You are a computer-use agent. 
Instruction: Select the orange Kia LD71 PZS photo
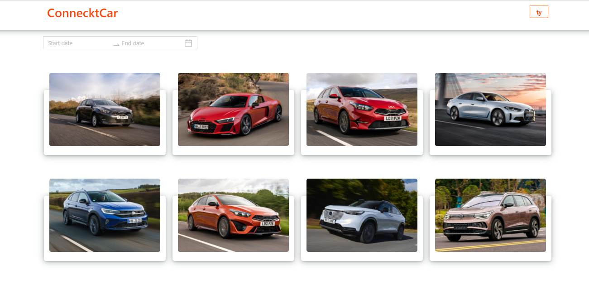click(233, 215)
